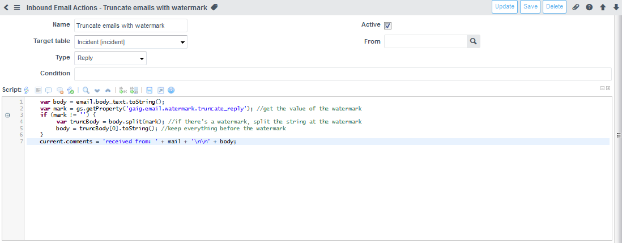Click the replace icon in script toolbar
This screenshot has height=243, width=622.
pos(122,90)
